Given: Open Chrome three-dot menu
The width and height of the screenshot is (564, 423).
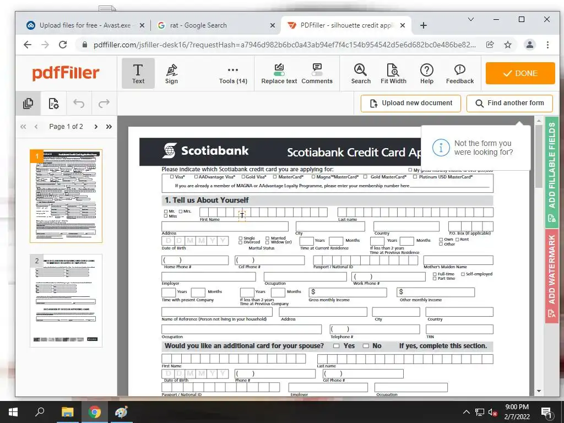Looking at the screenshot, I should [x=547, y=45].
